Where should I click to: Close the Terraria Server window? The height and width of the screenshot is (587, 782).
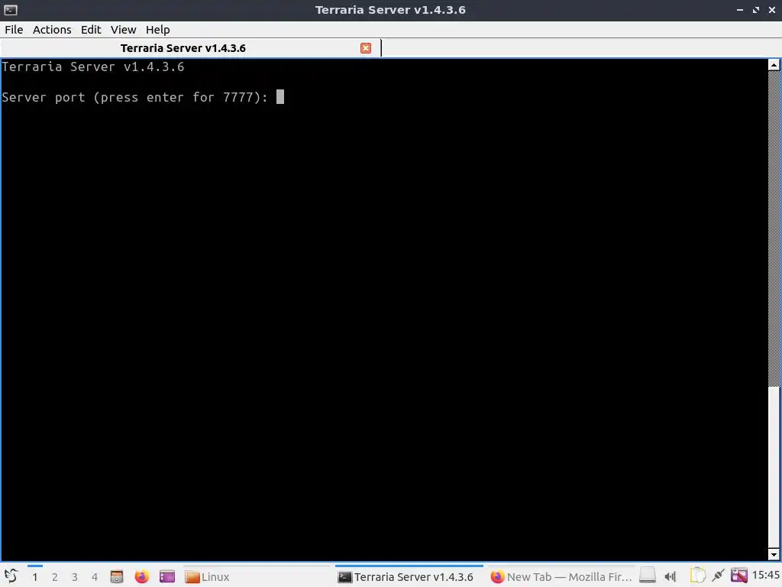772,10
